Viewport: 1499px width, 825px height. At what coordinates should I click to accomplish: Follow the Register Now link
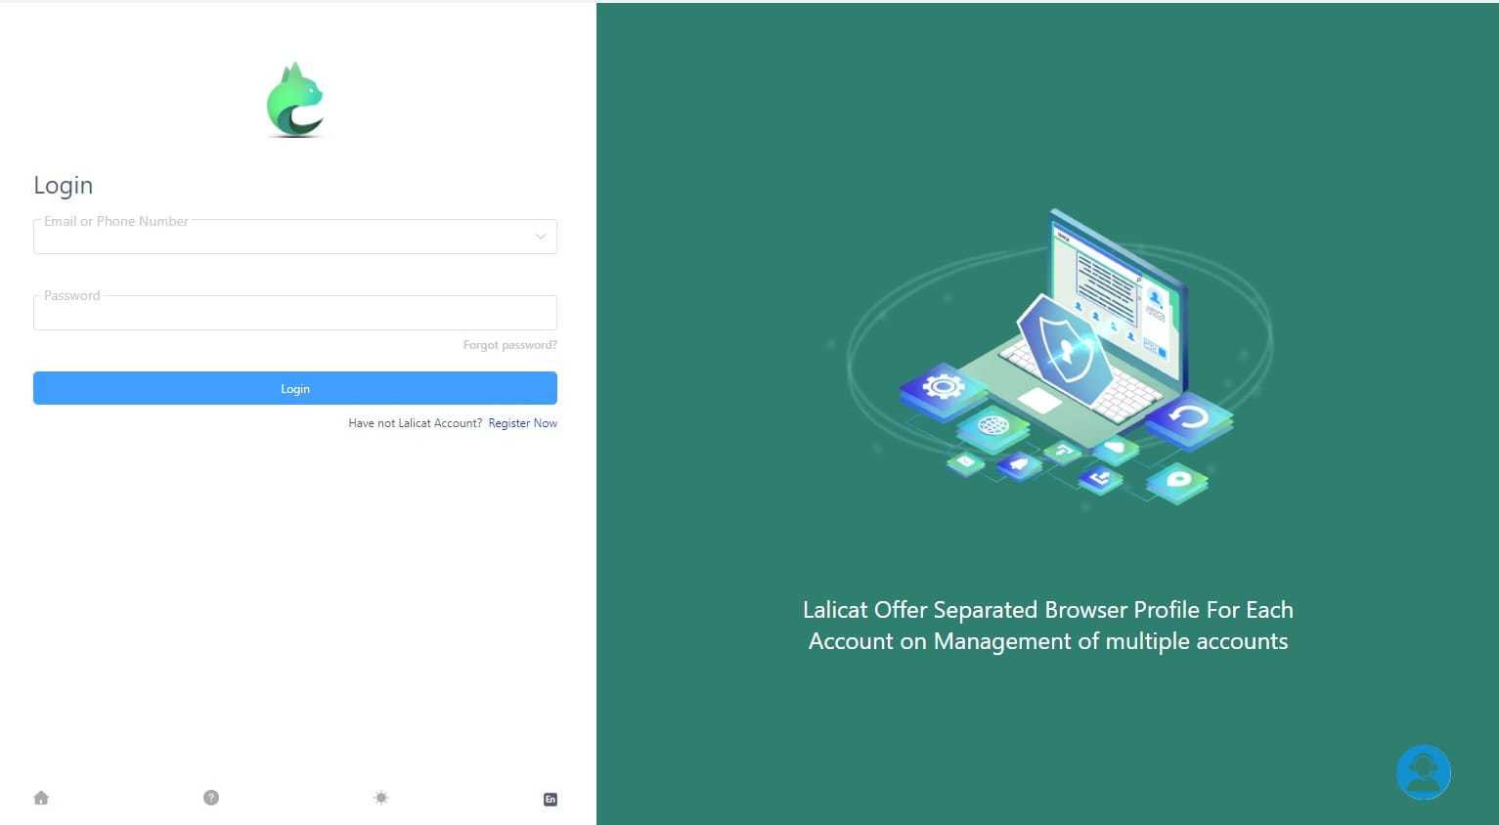coord(522,422)
